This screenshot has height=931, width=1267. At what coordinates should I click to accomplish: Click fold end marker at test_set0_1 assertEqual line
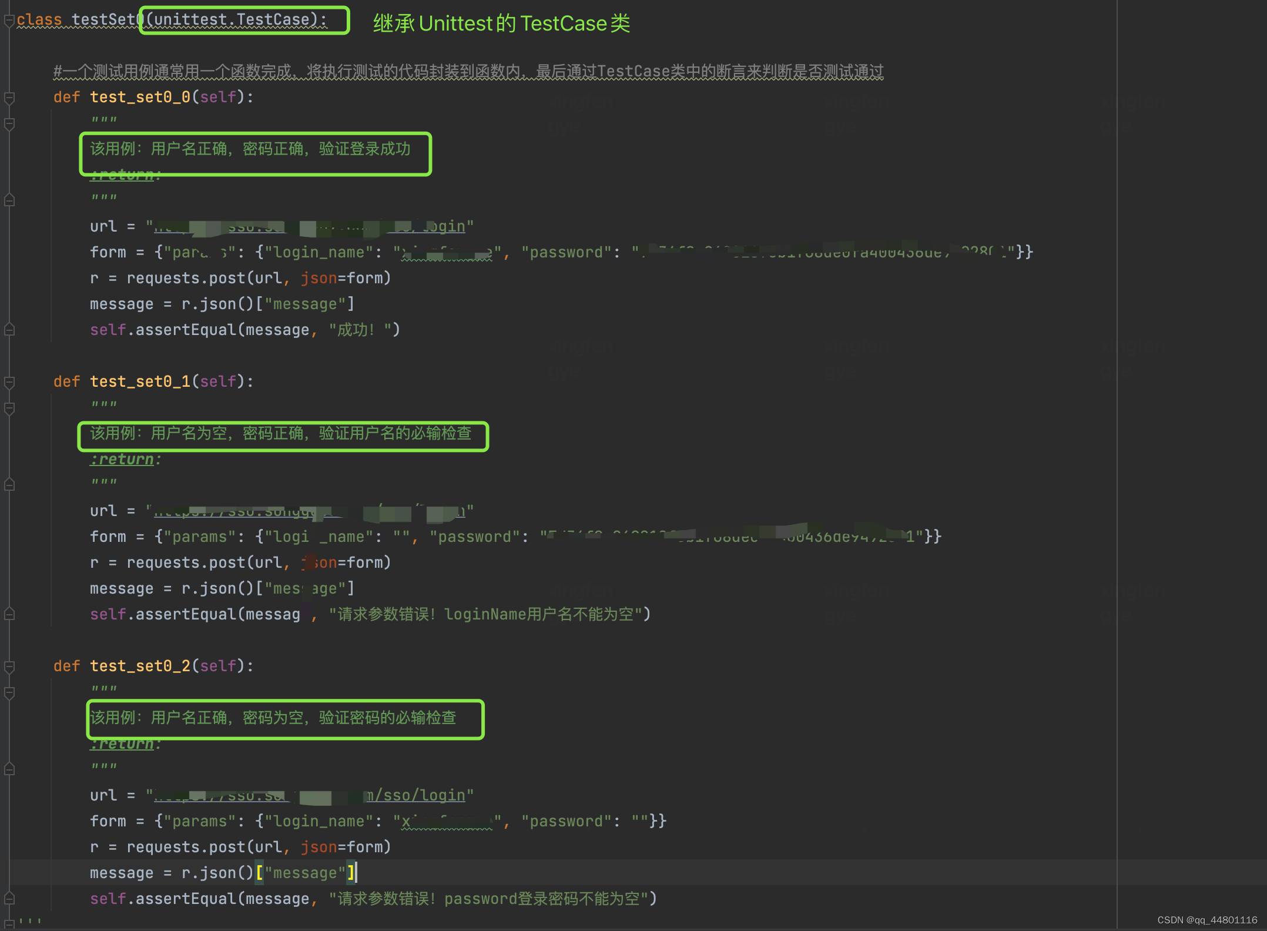(x=9, y=614)
